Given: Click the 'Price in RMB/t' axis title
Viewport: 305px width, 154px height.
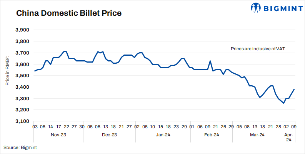Looking at the screenshot, I should [x=7, y=76].
